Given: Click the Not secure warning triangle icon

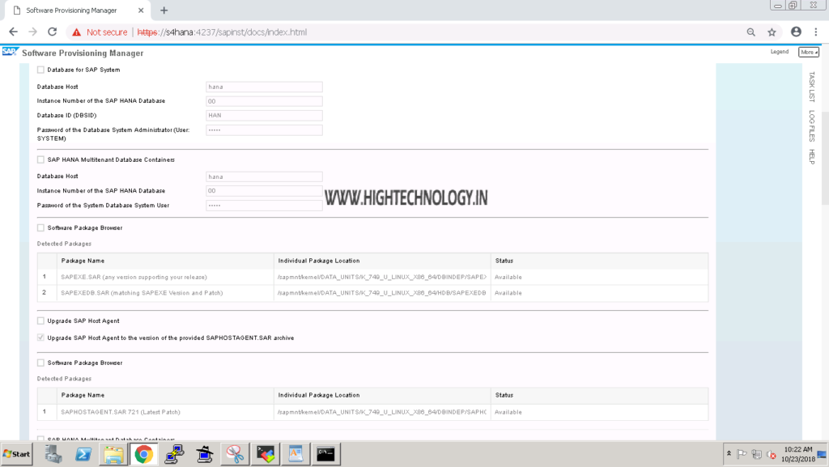Looking at the screenshot, I should click(77, 32).
